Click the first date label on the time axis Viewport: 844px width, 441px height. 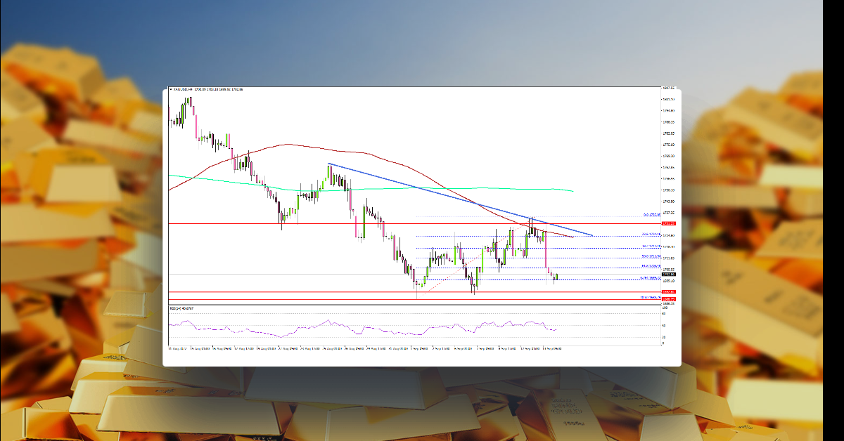177,348
